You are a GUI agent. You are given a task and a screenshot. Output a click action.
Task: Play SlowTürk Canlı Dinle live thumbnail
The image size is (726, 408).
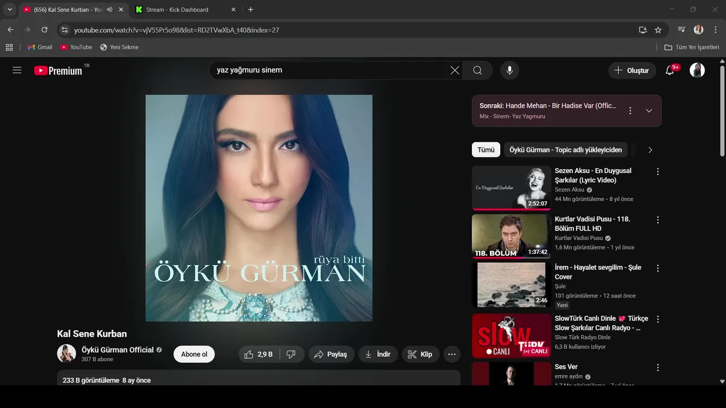tap(511, 335)
